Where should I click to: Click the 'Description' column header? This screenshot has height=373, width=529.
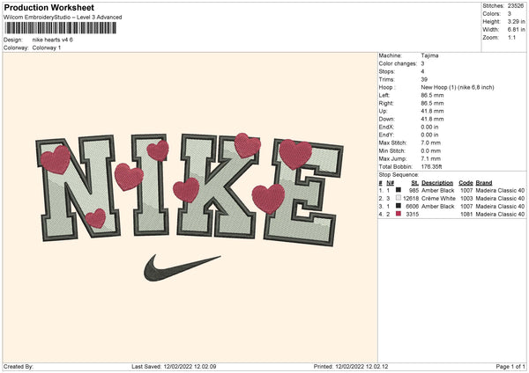tap(437, 182)
